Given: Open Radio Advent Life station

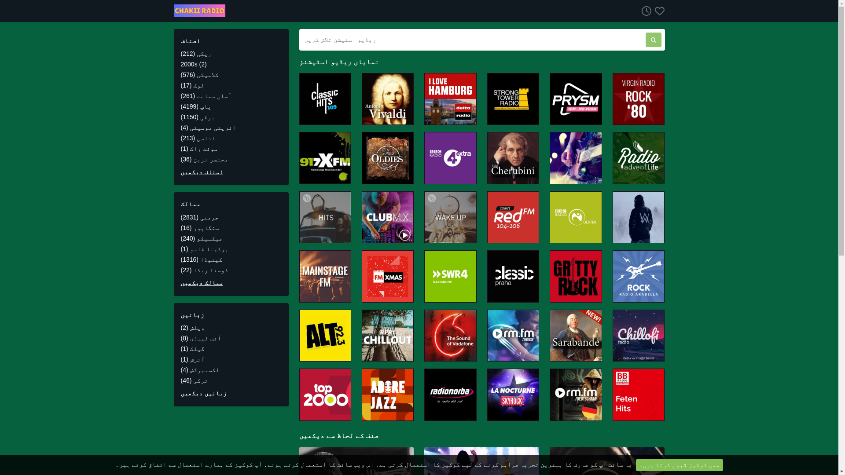Looking at the screenshot, I should tap(639, 158).
